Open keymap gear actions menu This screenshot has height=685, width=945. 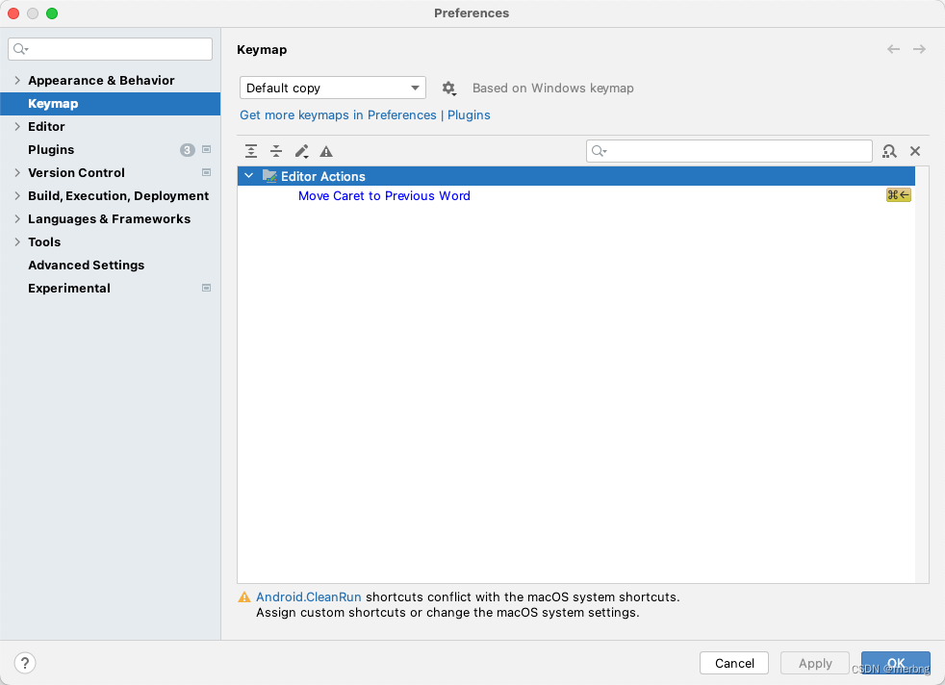[x=449, y=89]
